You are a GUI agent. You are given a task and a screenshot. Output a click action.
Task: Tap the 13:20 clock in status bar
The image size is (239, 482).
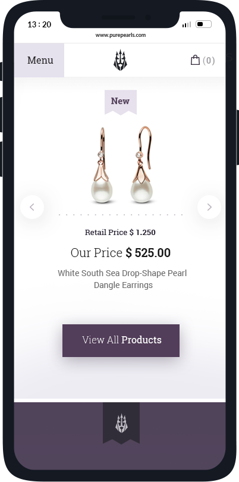coord(39,24)
